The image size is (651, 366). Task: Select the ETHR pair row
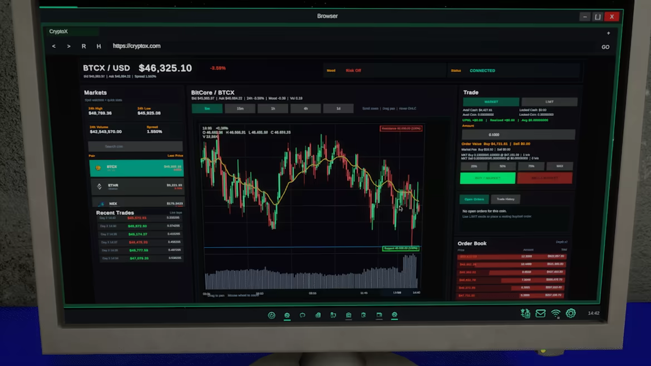136,187
